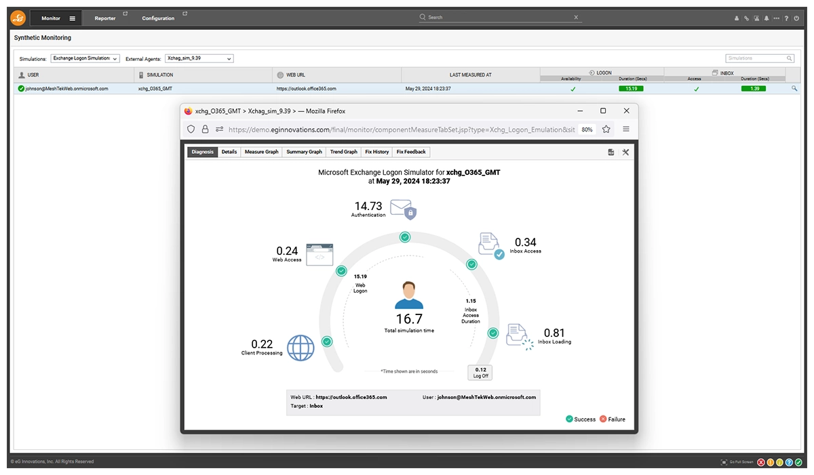Select the johnson@MeshTekWeb.onmicrosoft.com table row user
This screenshot has height=475, width=814.
[x=66, y=89]
